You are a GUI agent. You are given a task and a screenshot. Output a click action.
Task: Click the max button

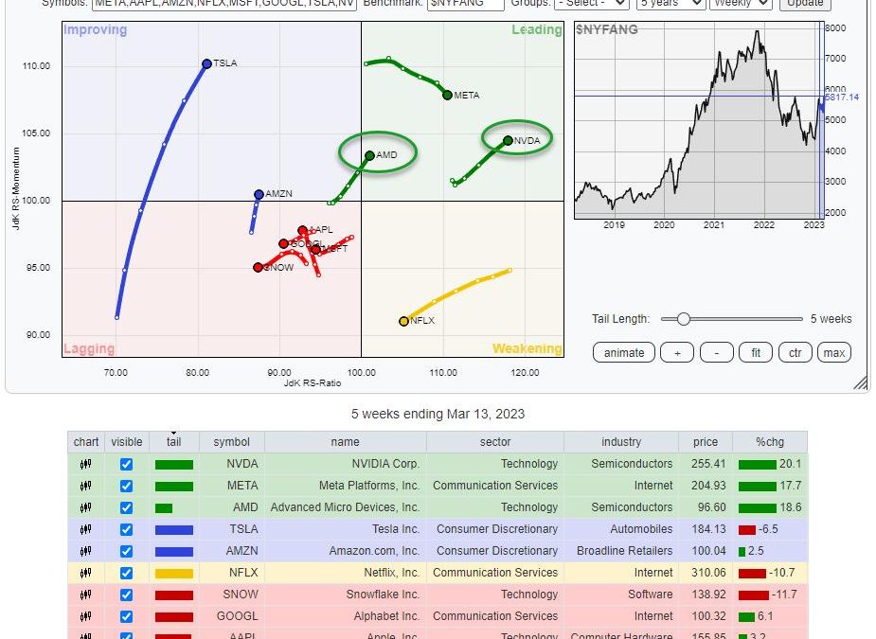click(x=834, y=353)
